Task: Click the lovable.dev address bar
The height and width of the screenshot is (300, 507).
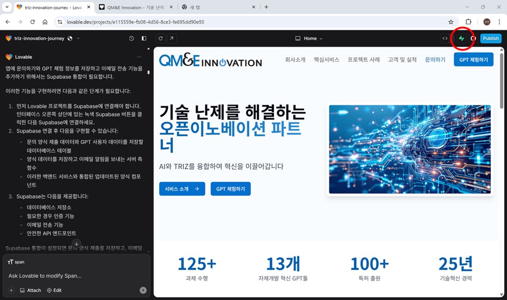Action: [255, 22]
